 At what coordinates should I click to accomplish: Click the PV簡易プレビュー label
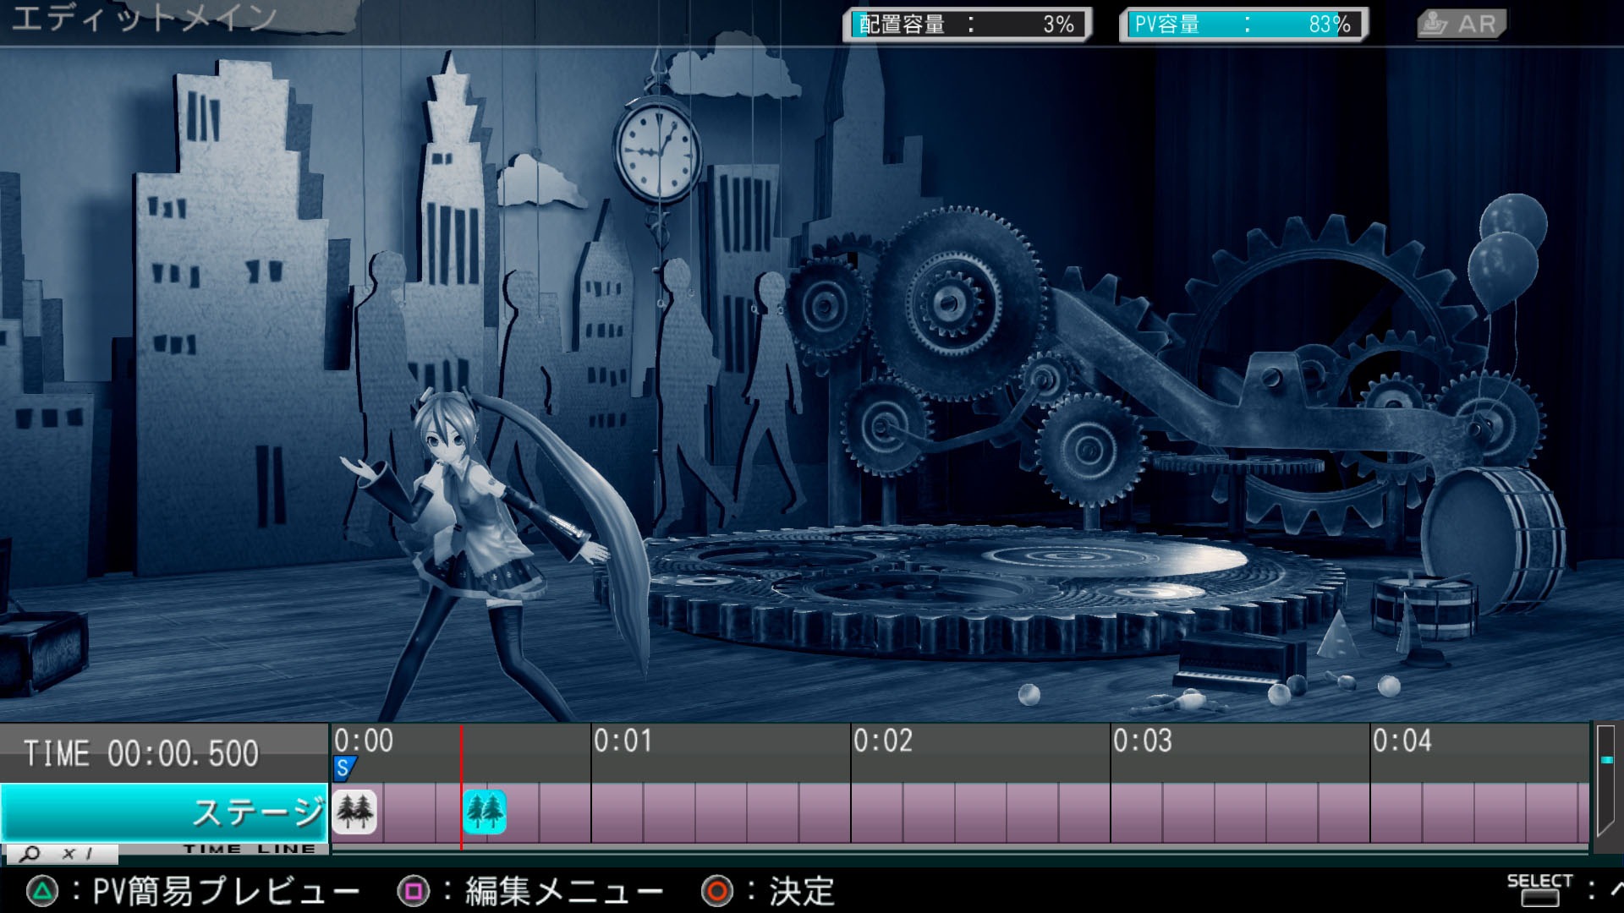point(225,892)
